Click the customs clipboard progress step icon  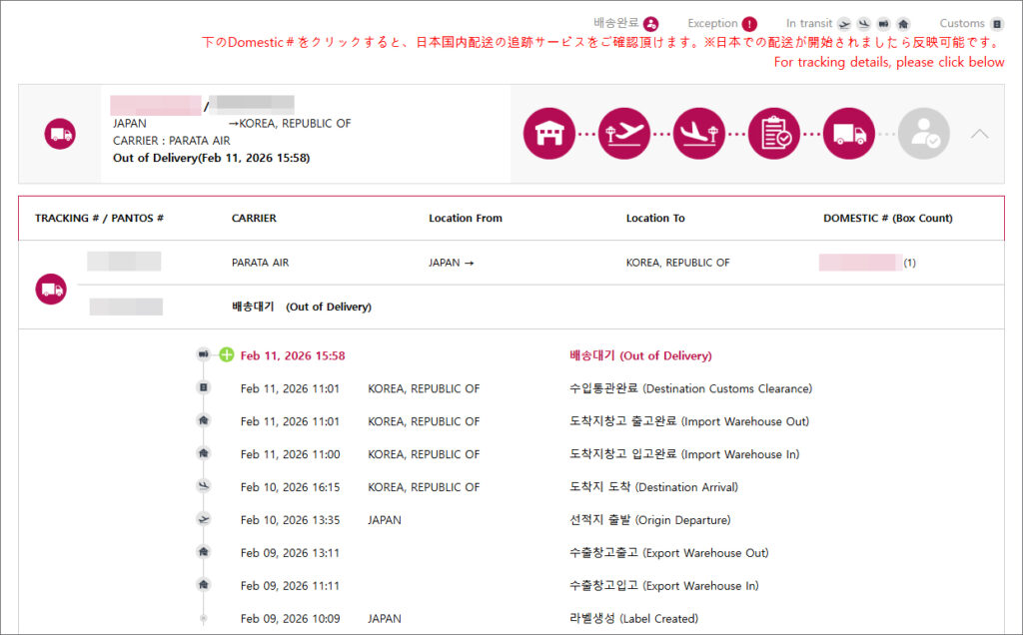pyautogui.click(x=774, y=134)
